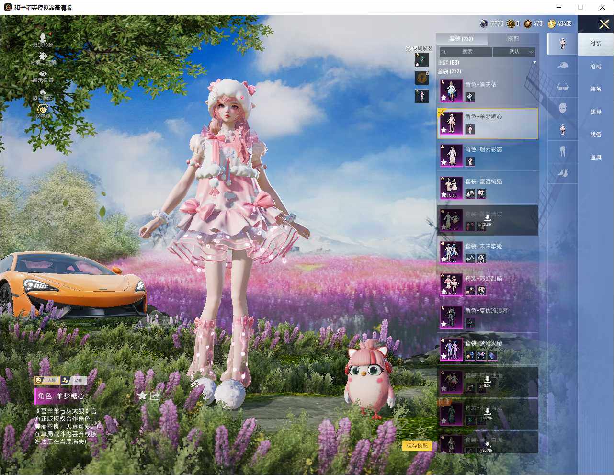Click the sub-item icon under 角色-复仇流浪者
Screen dimensions: 614x475
pos(470,323)
